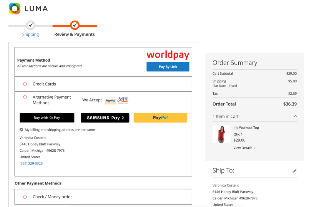This screenshot has width=309, height=207.
Task: Select Check / Money order radio button
Action: 25,197
